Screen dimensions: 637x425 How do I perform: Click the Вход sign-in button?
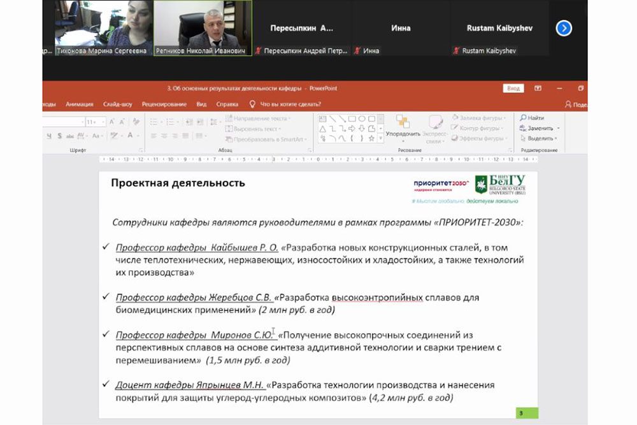pos(513,89)
